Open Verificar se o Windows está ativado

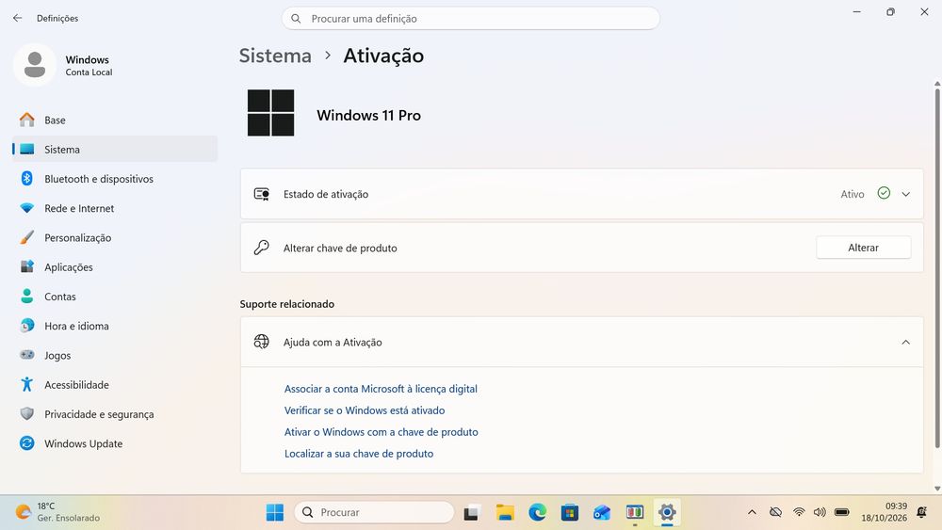click(365, 410)
